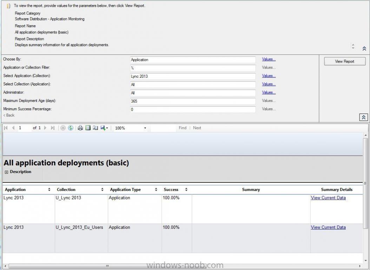The image size is (370, 270).
Task: Click the current page number field
Action: pos(24,128)
